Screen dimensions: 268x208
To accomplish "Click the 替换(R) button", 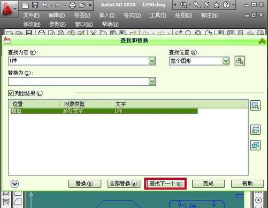I will [85, 183].
